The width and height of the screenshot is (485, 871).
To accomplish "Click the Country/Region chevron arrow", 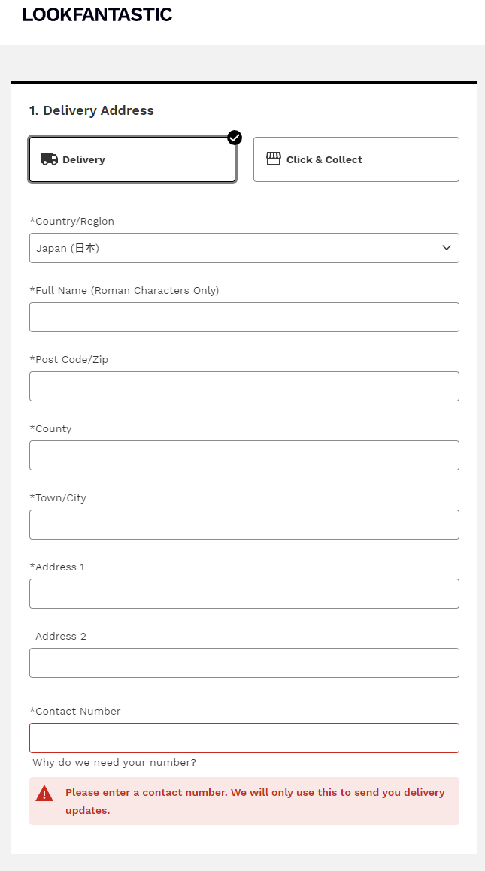I will tap(447, 248).
